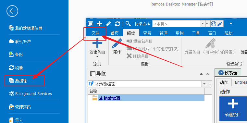Click the RDP connect round icon

pyautogui.click(x=214, y=24)
